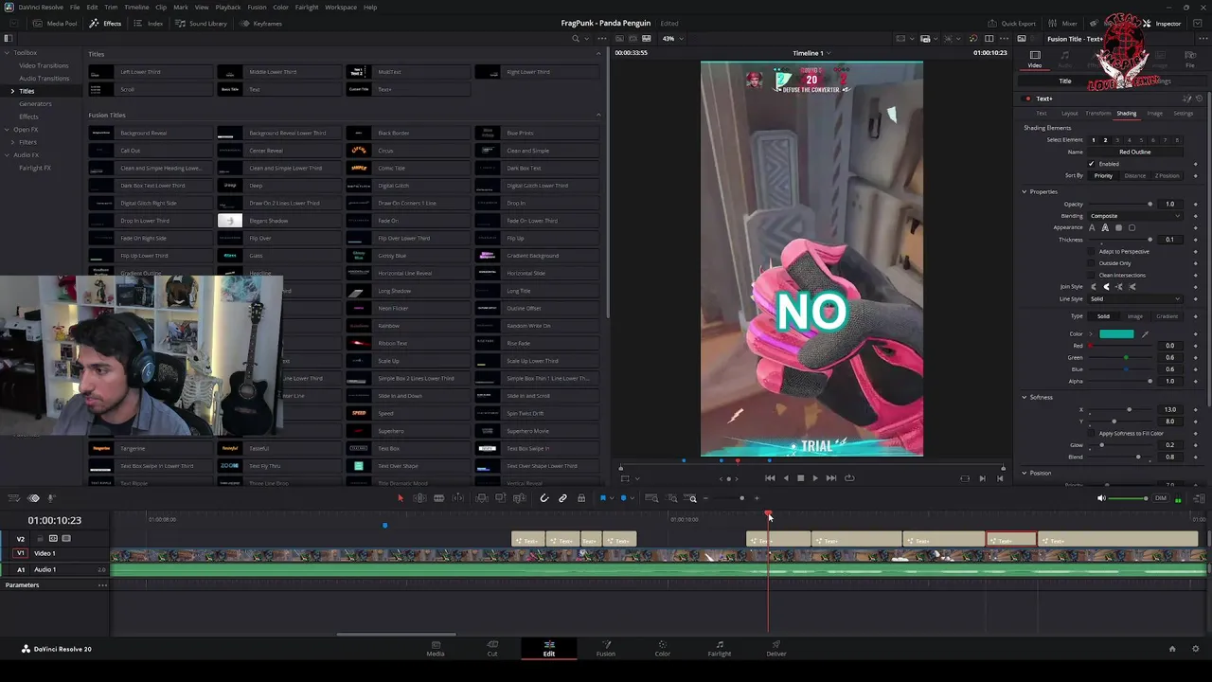Click the teal Color swatch
The image size is (1212, 682).
(1116, 333)
